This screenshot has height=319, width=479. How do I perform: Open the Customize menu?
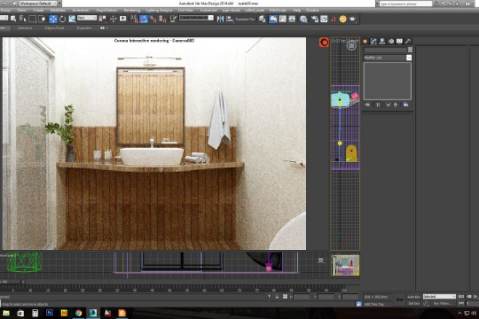click(208, 11)
